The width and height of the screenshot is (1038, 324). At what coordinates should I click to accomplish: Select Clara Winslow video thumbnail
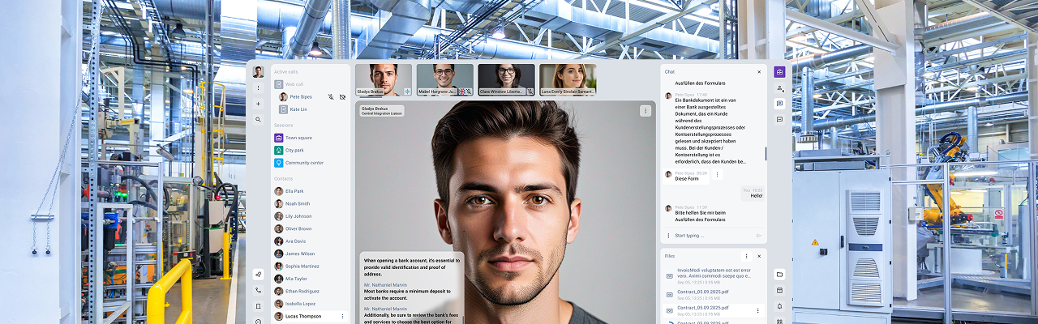[x=506, y=80]
